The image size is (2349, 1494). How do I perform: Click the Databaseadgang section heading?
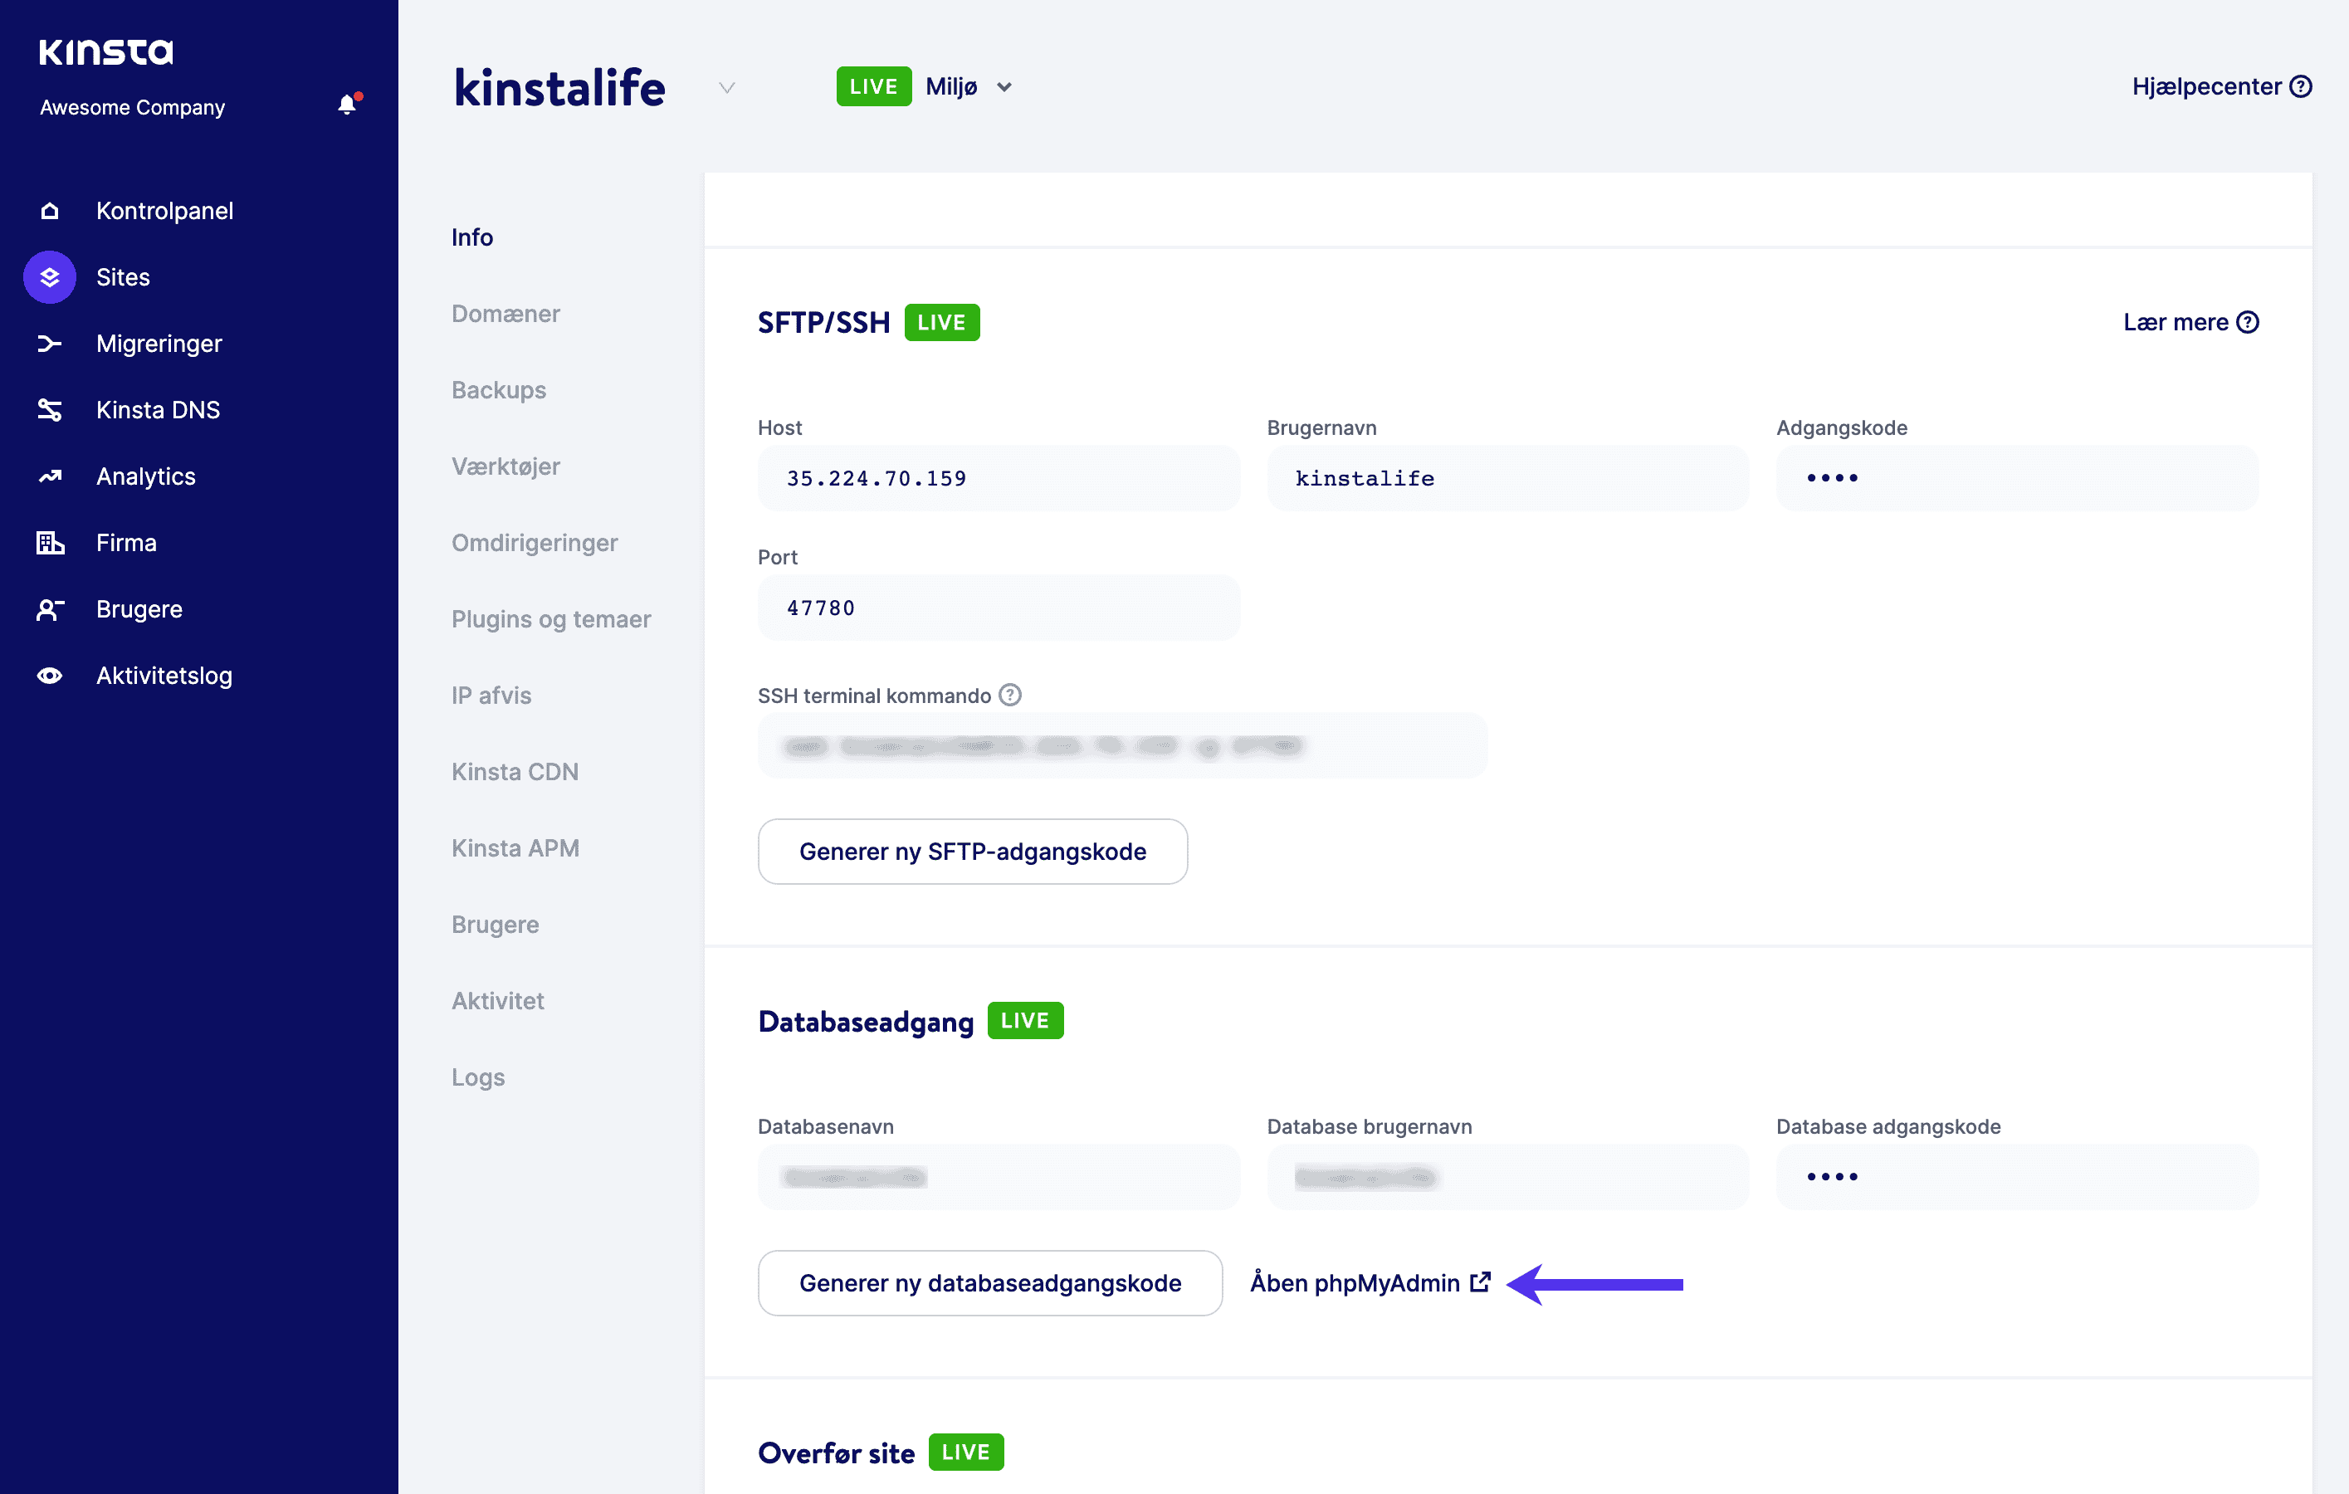(x=865, y=1021)
